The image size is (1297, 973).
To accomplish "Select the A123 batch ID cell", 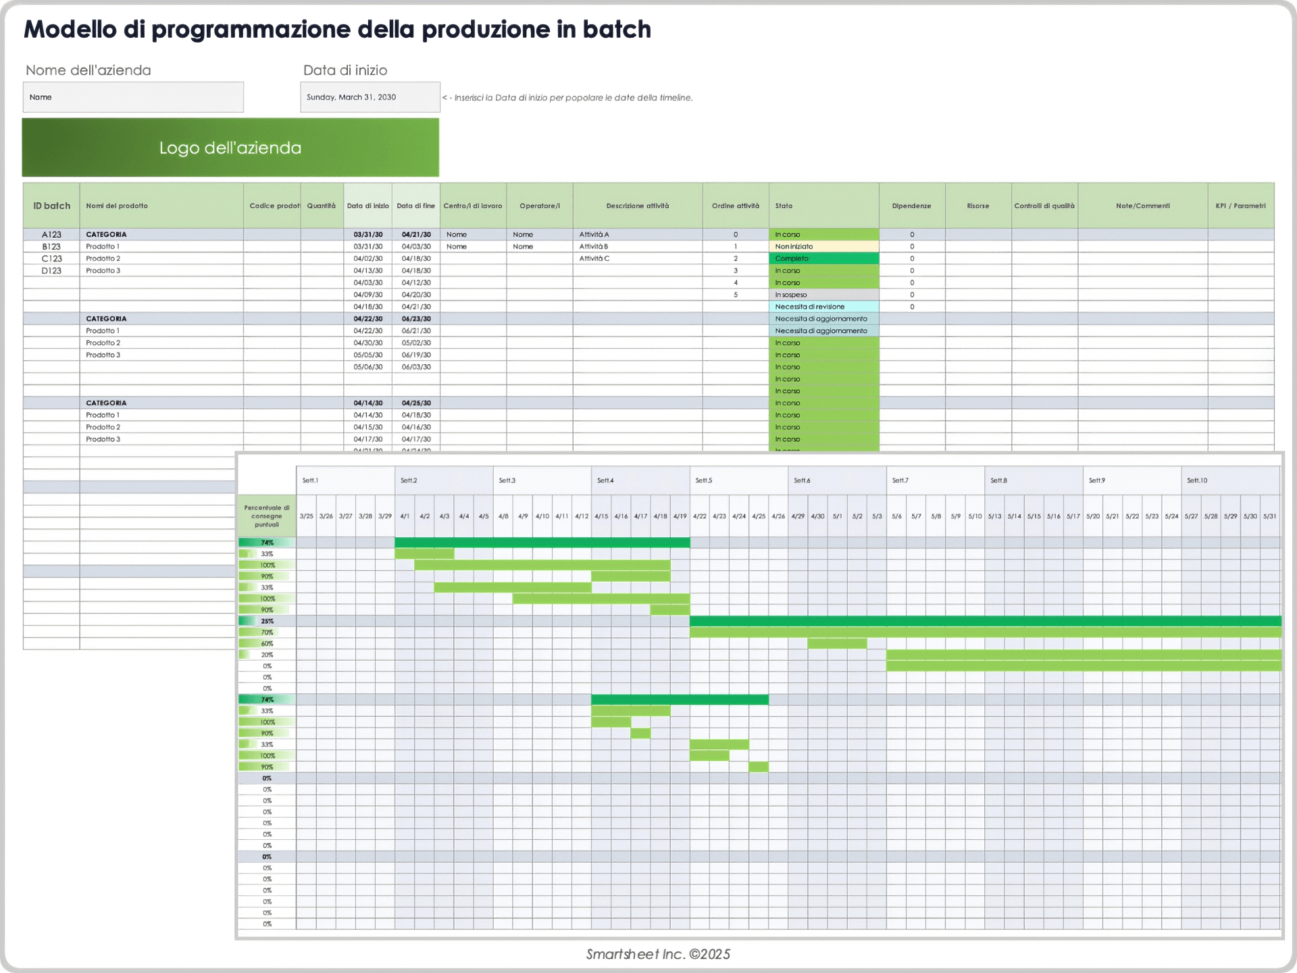I will [x=51, y=234].
